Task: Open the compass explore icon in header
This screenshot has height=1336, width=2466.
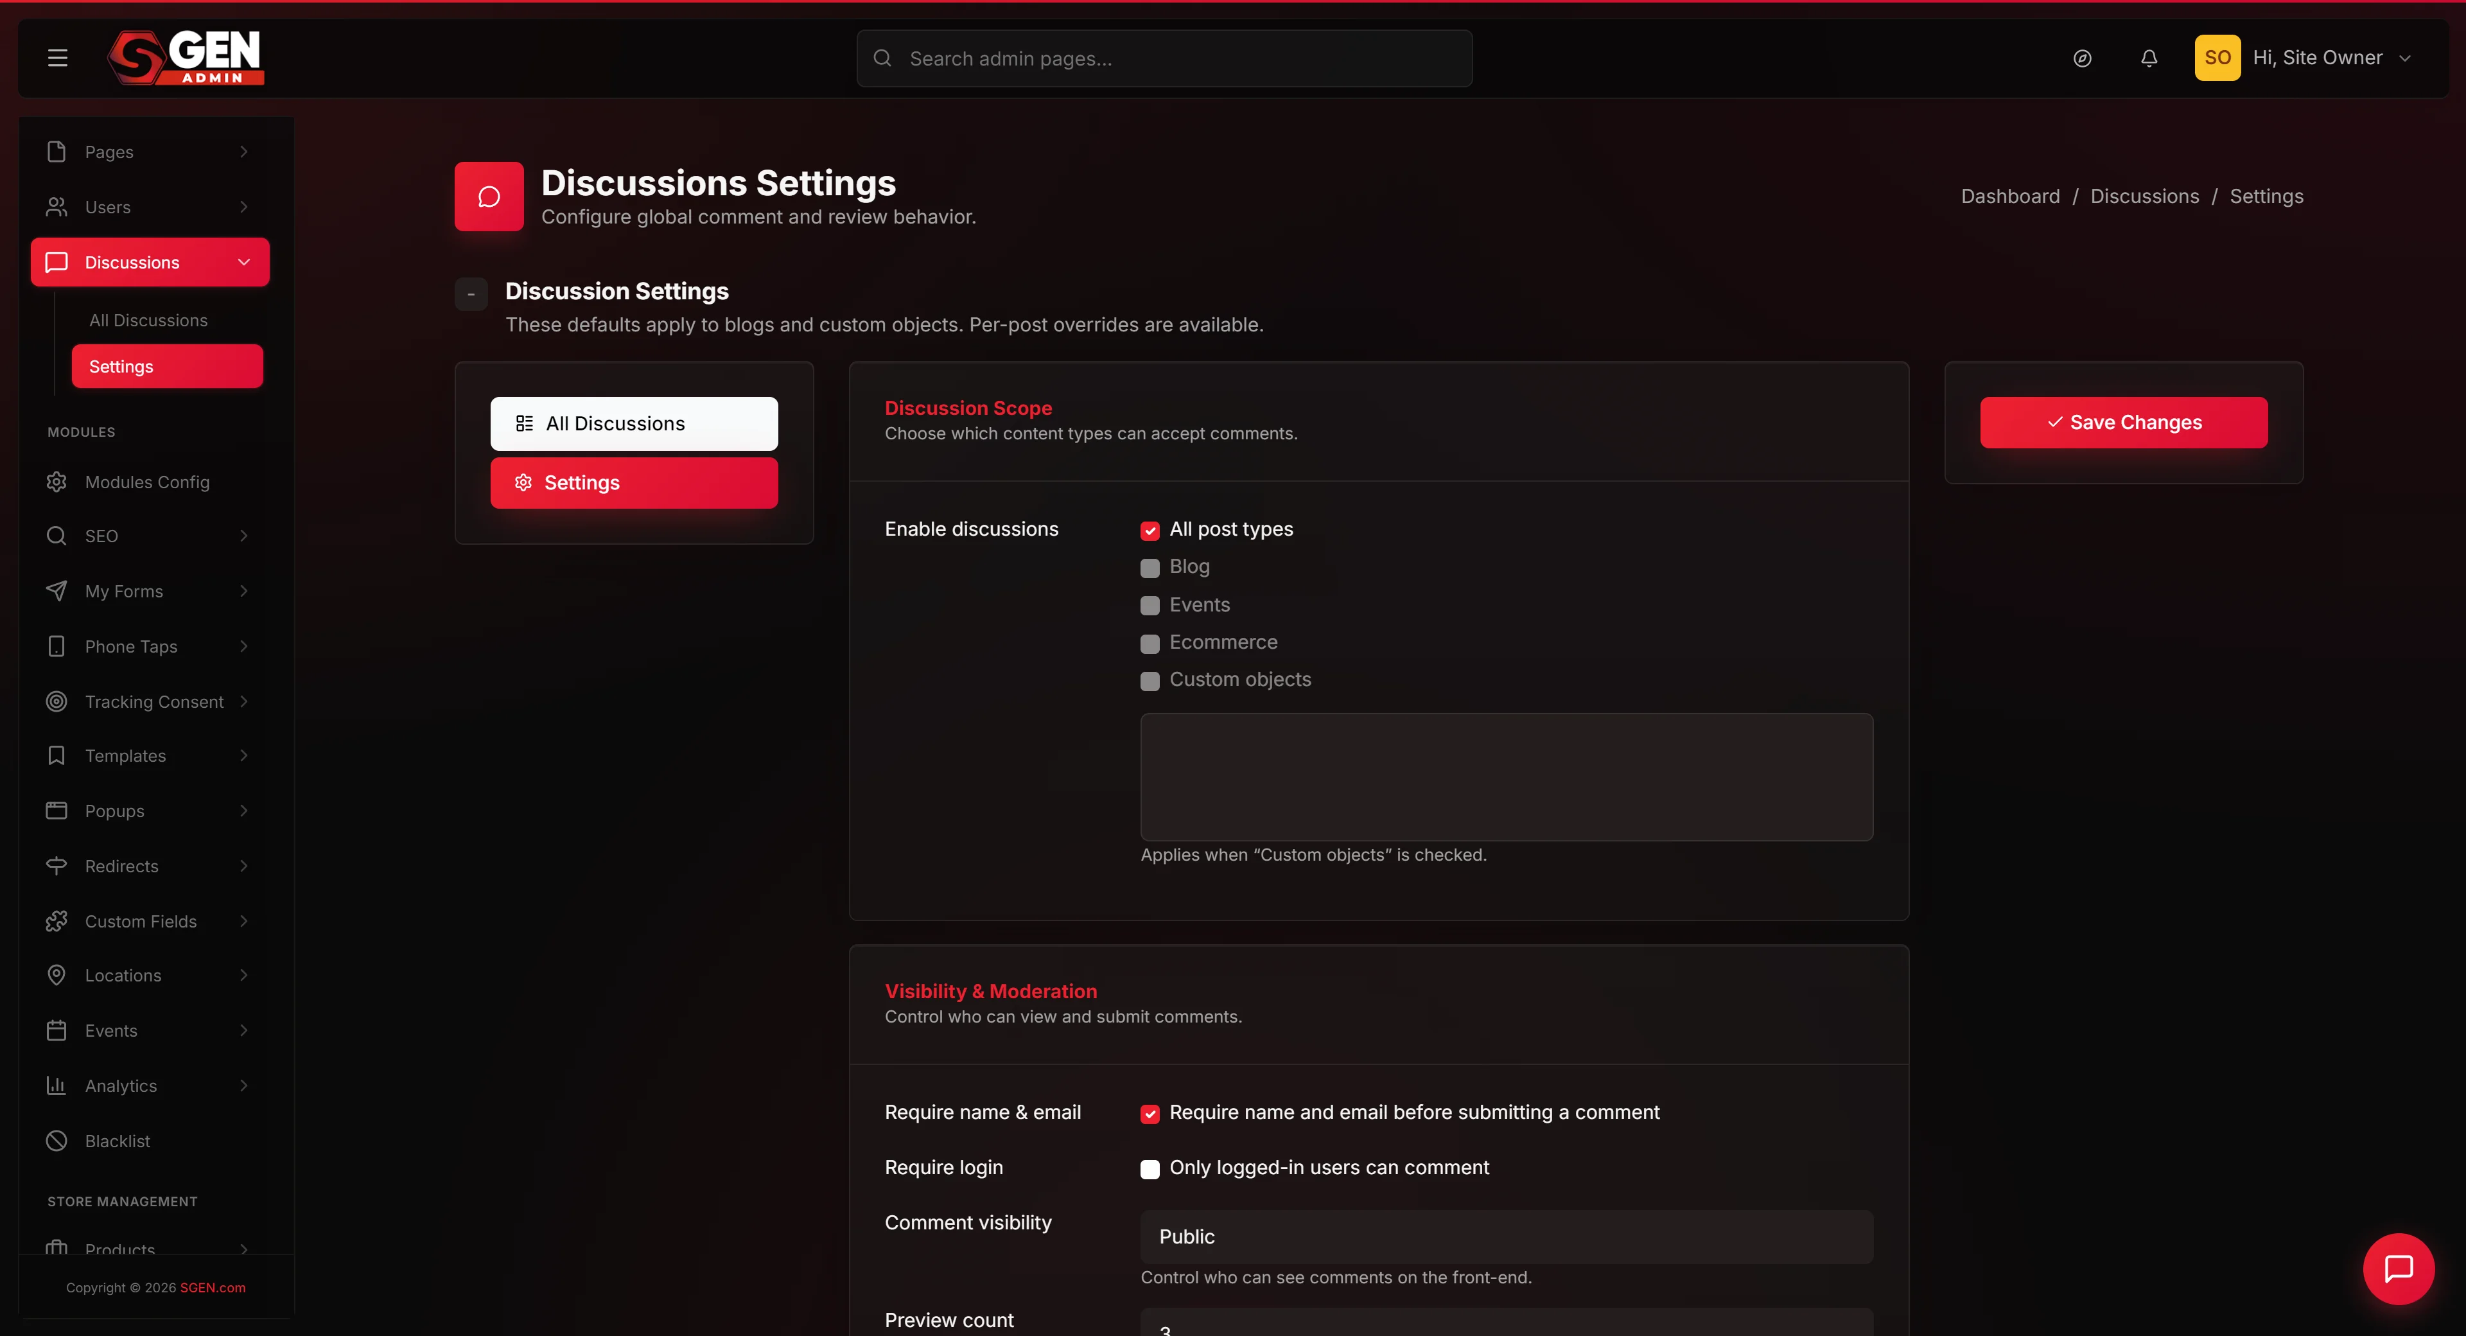Action: (2082, 58)
